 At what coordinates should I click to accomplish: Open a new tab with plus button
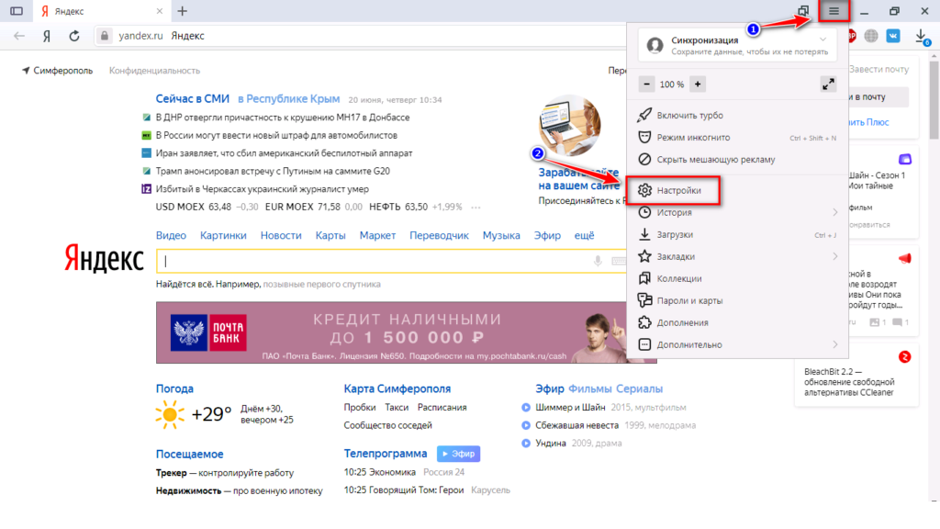[x=183, y=11]
